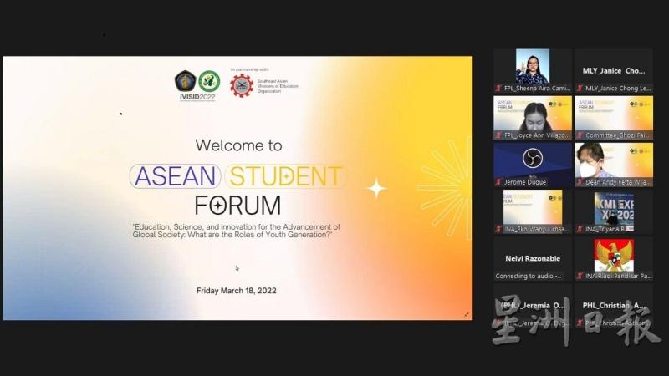Click the muted mic icon beside INA_Eko Wahyu
Image resolution: width=669 pixels, height=376 pixels.
[x=498, y=229]
